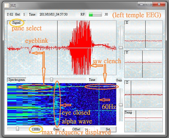Click the 'RF:' label text

click(83, 14)
